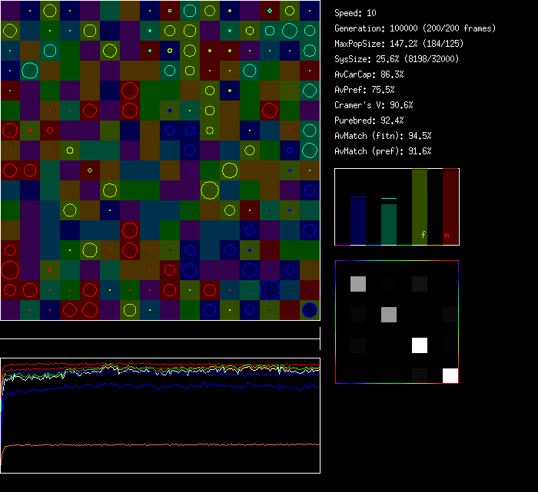Click the white square in the matrix's third row
538x492 pixels.
click(x=420, y=345)
